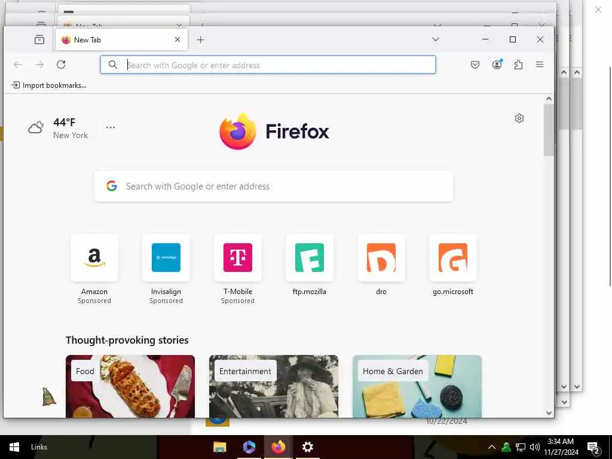Open the notification center icon

click(593, 448)
